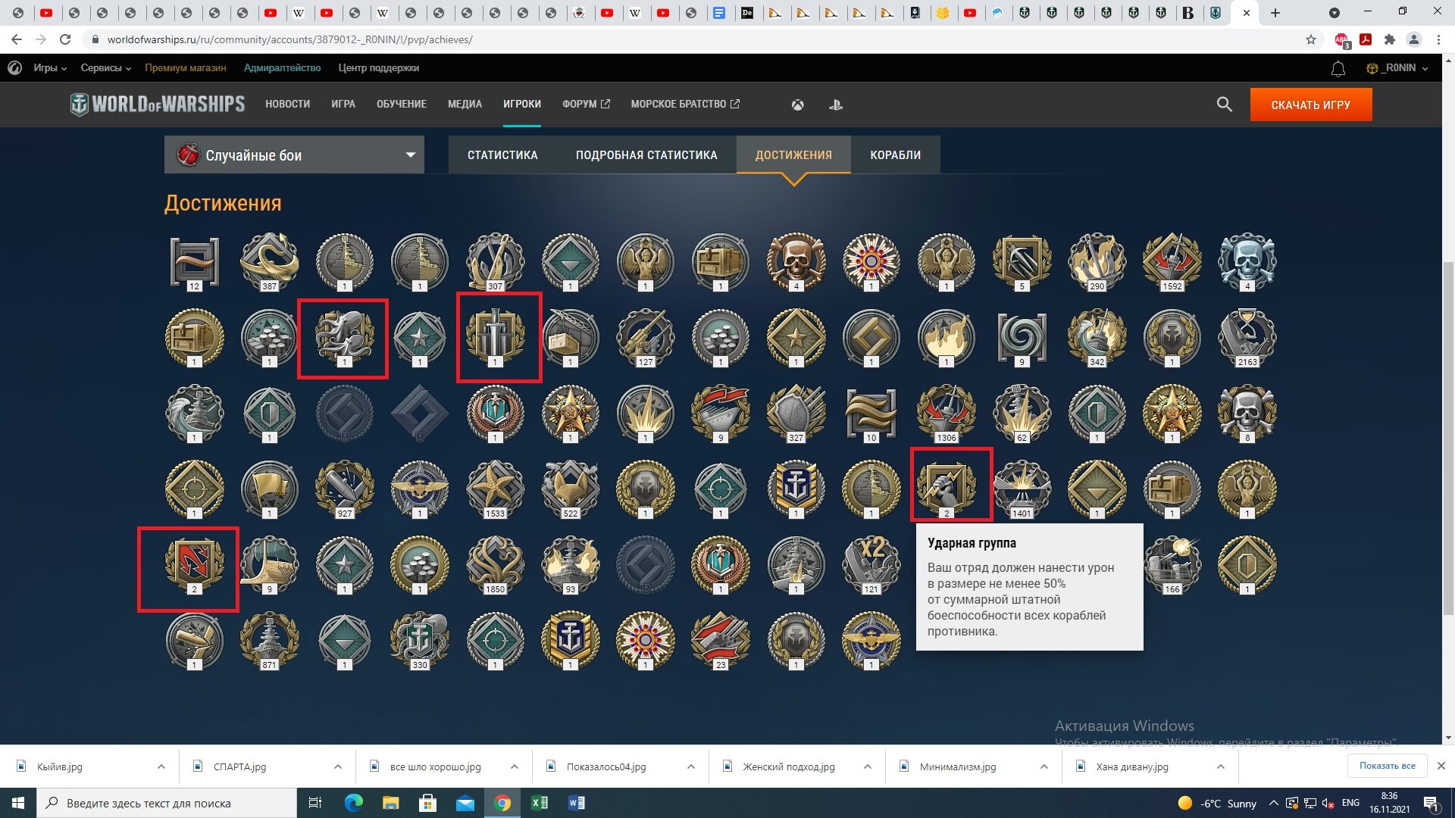Select the gun achievement with count 127
Screen dimensions: 1455x818
pyautogui.click(x=645, y=338)
